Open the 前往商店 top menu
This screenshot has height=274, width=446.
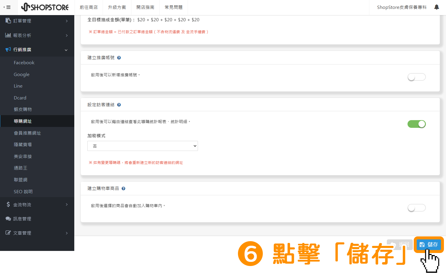coord(88,7)
